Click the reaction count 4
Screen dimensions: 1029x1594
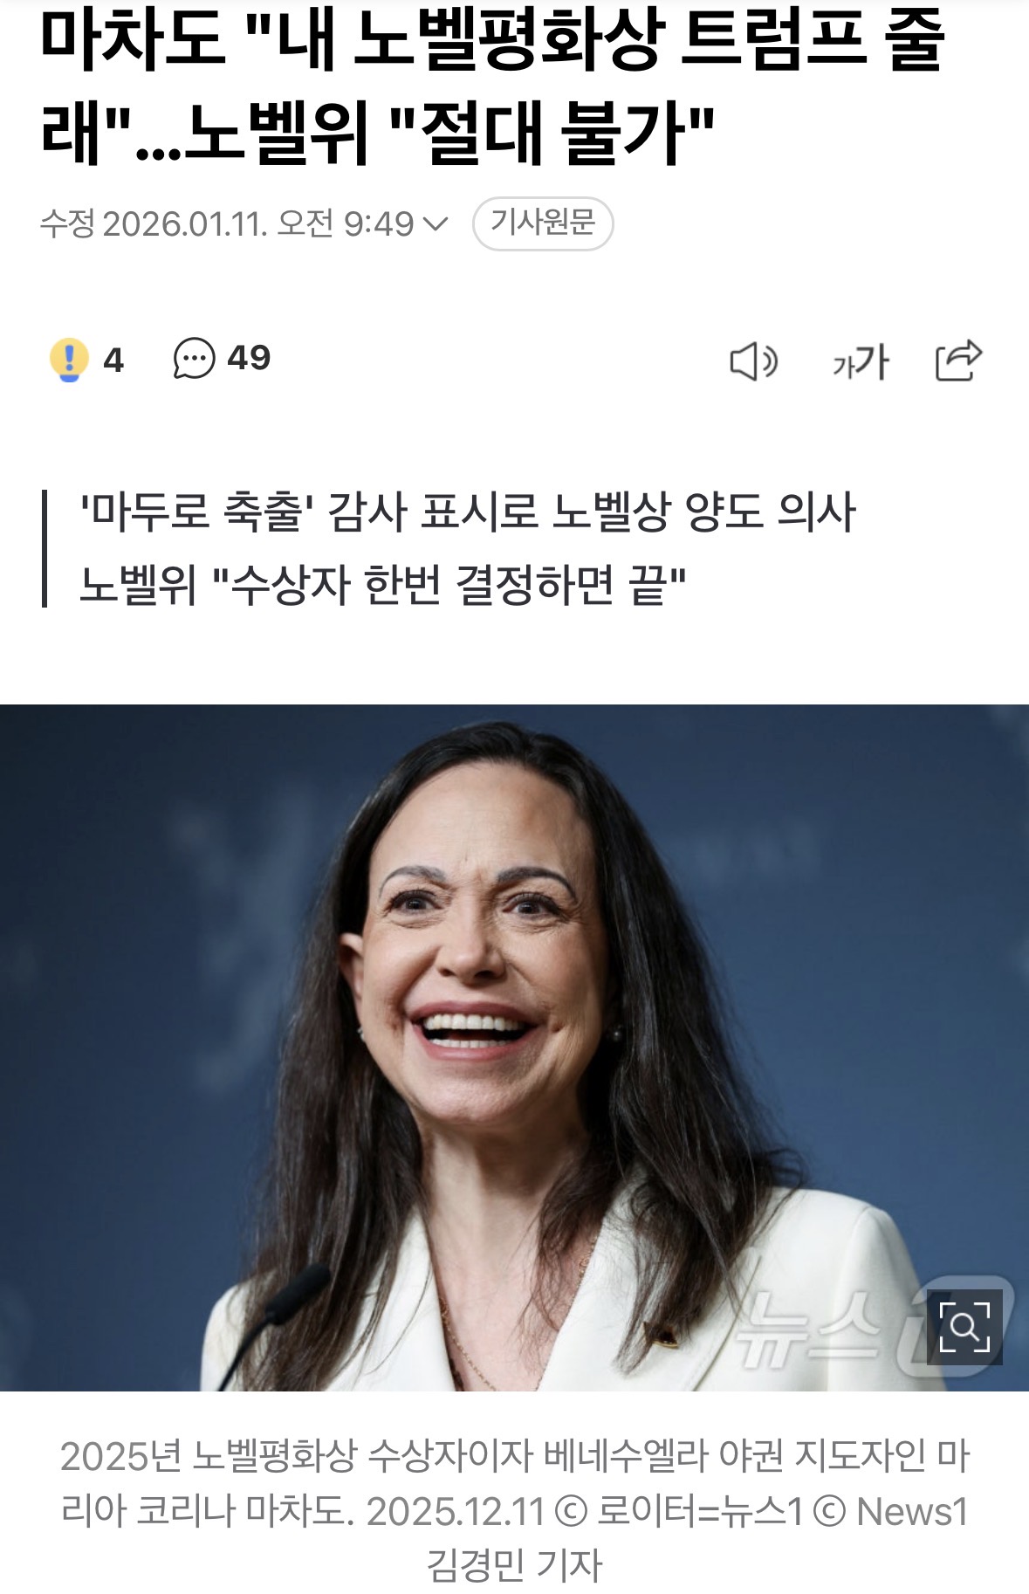(x=113, y=361)
